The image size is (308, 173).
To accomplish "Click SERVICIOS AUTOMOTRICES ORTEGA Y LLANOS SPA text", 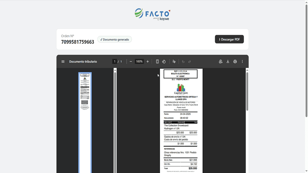I will coord(181,98).
